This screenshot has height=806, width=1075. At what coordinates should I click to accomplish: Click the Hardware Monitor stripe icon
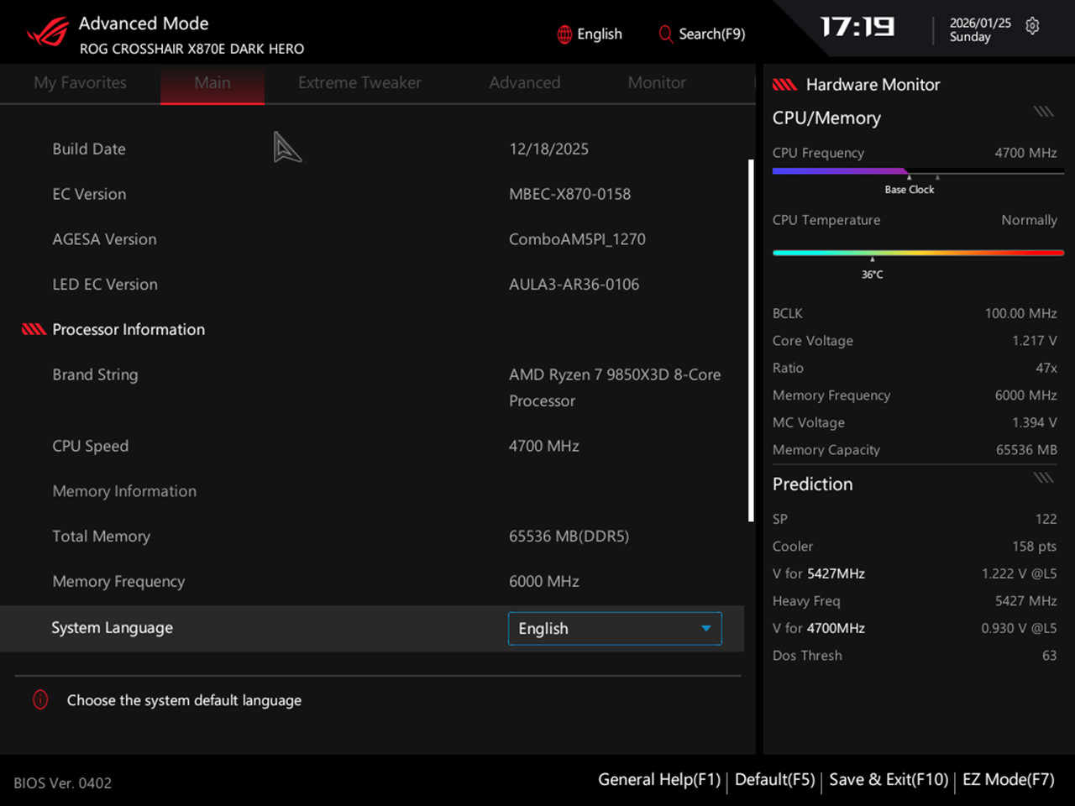(x=784, y=84)
